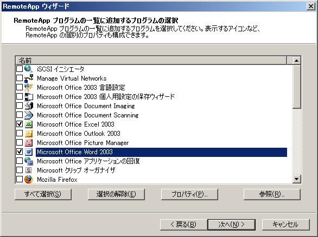
Task: Click the Office Document Scanning icon
Action: click(28, 115)
